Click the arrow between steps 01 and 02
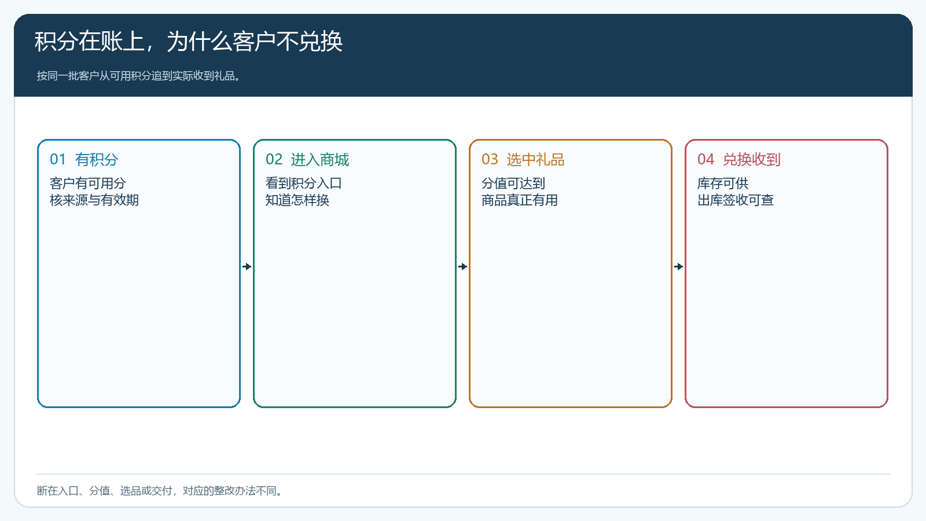This screenshot has height=521, width=926. click(247, 267)
